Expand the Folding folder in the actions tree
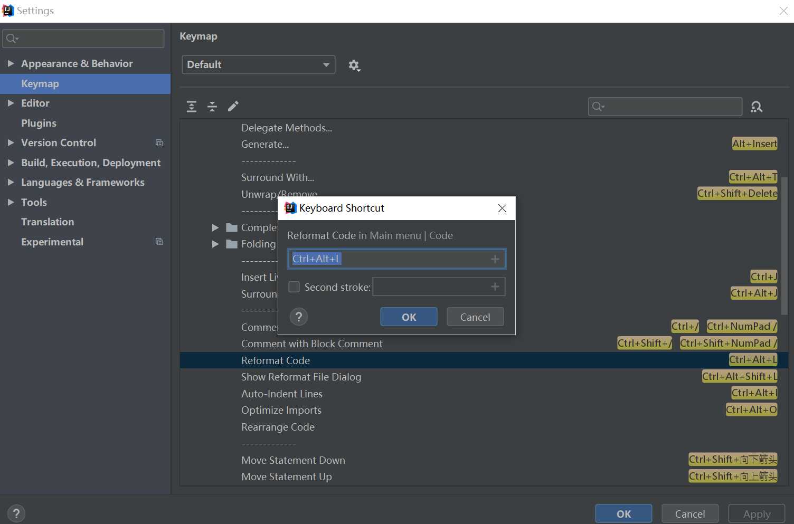Image resolution: width=794 pixels, height=524 pixels. 215,244
